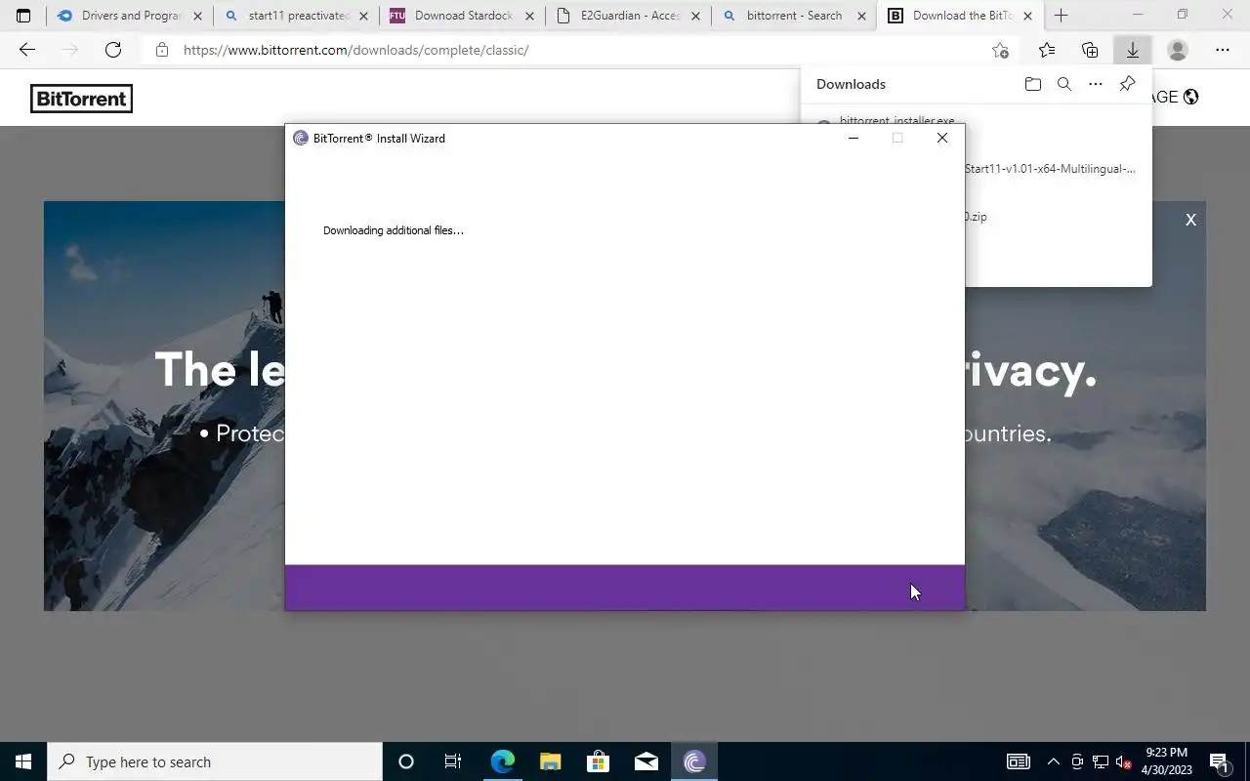Image resolution: width=1250 pixels, height=781 pixels.
Task: Open Edge Settings and more menu
Action: (x=1223, y=50)
